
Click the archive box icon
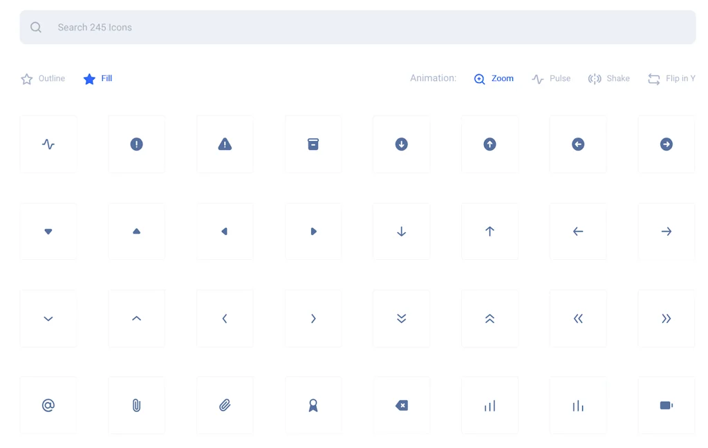[x=313, y=144]
